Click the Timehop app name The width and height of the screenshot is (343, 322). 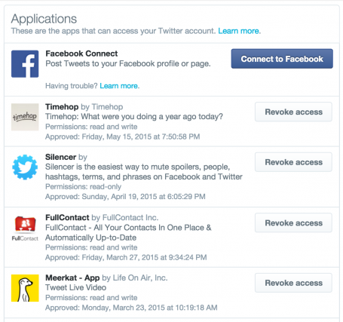(x=62, y=107)
